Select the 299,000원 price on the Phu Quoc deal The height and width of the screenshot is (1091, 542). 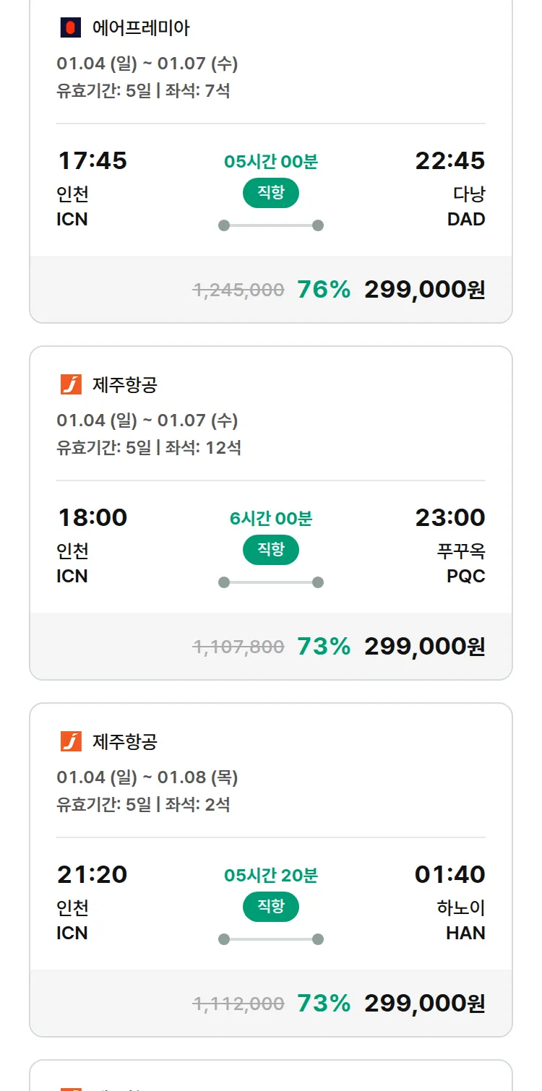424,647
